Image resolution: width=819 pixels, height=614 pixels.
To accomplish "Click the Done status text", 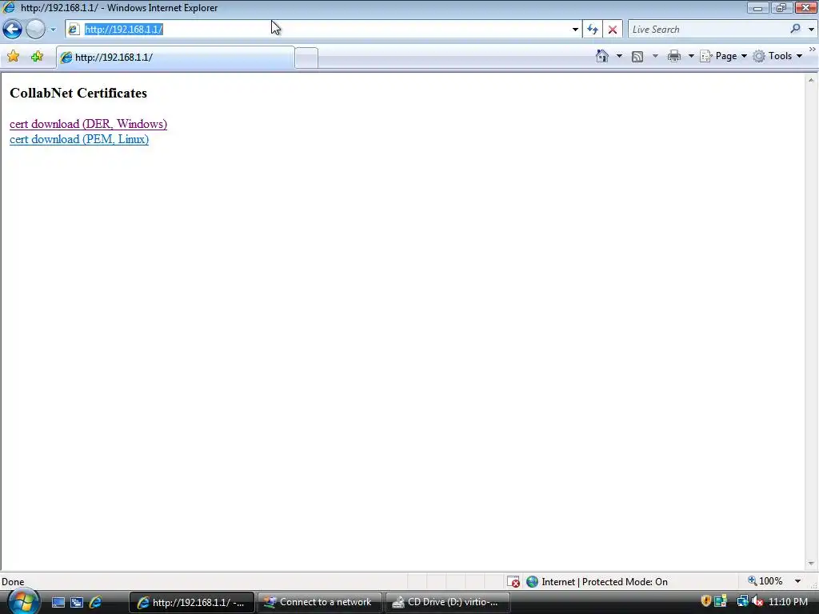I will pyautogui.click(x=13, y=582).
